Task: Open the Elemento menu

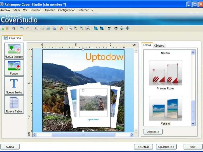Action: coord(49,10)
